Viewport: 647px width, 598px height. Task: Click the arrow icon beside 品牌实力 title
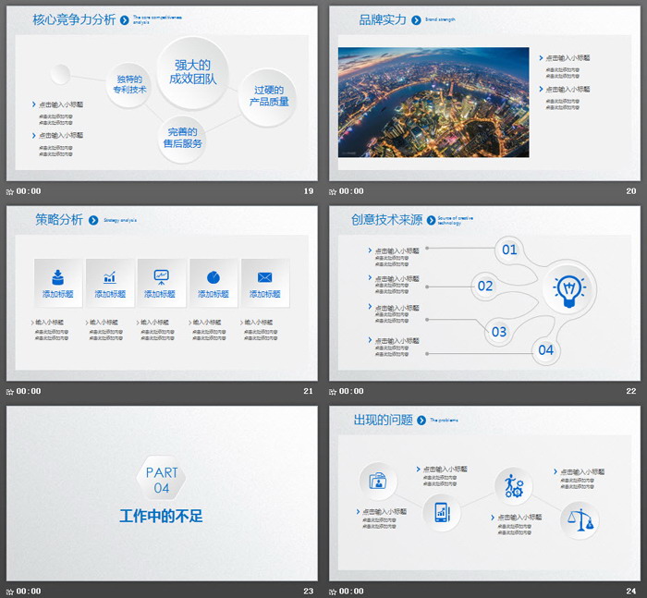point(417,19)
